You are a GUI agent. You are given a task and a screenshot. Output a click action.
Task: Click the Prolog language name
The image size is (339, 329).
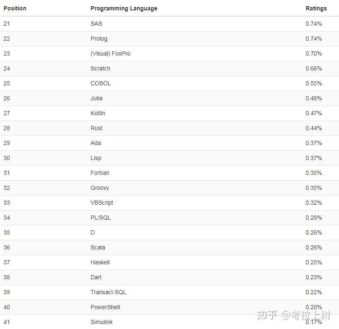(99, 39)
